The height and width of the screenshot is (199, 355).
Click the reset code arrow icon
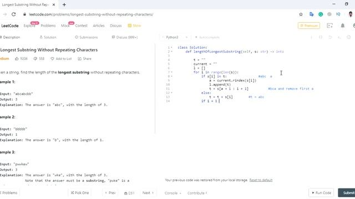point(330,37)
